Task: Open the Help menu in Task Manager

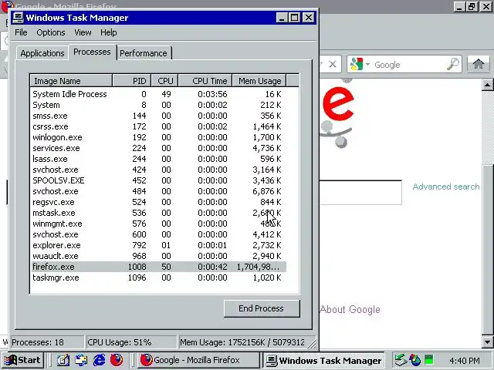Action: pyautogui.click(x=109, y=32)
